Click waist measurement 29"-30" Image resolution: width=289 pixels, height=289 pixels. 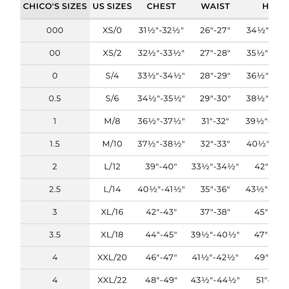(215, 99)
